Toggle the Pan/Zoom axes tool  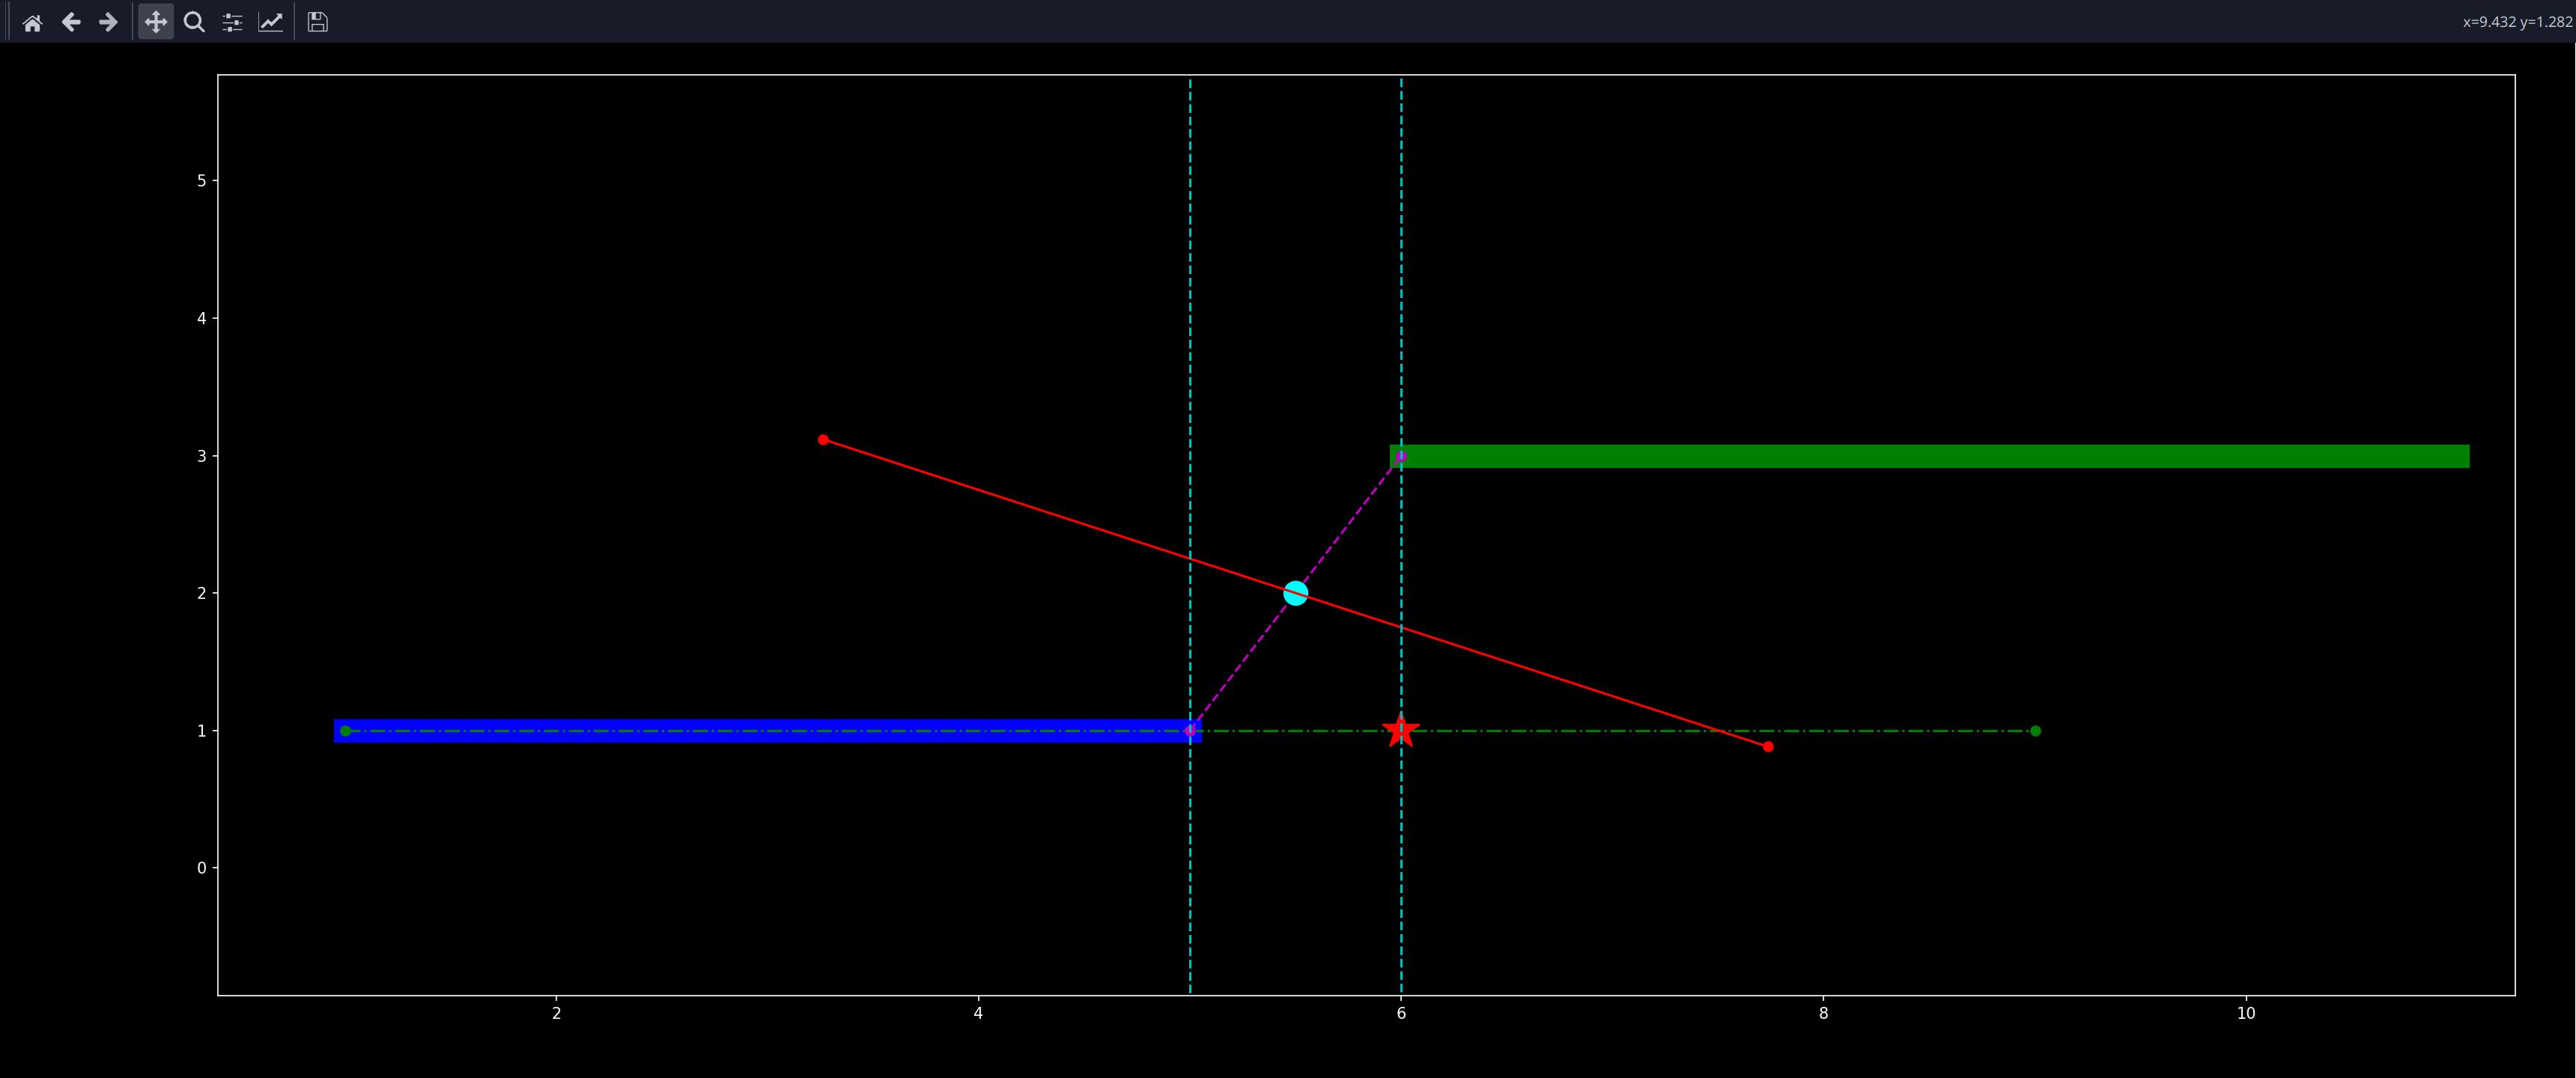(156, 22)
